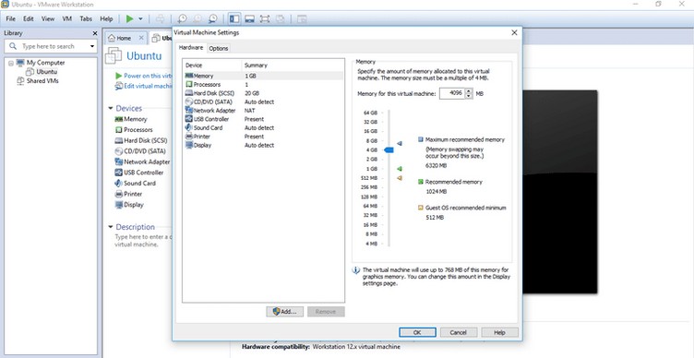
Task: Select the USB Controller row in settings
Action: [x=263, y=119]
